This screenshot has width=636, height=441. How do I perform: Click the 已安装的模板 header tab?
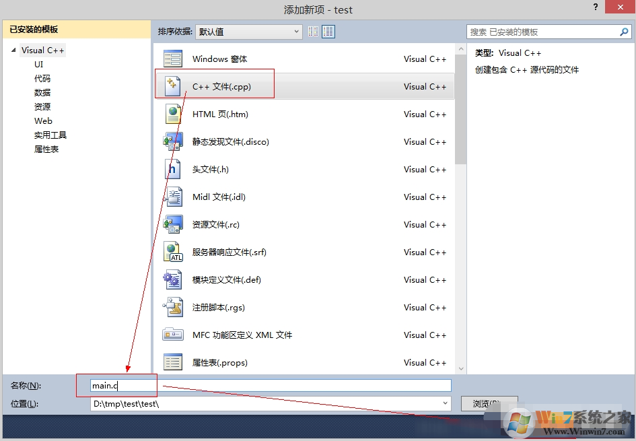(x=77, y=29)
